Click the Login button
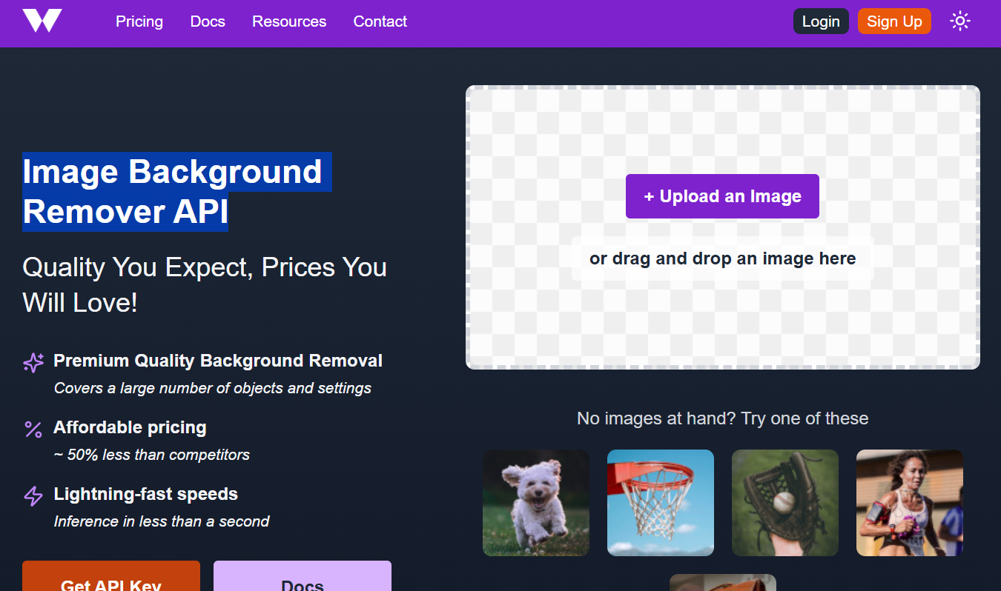 pyautogui.click(x=821, y=21)
